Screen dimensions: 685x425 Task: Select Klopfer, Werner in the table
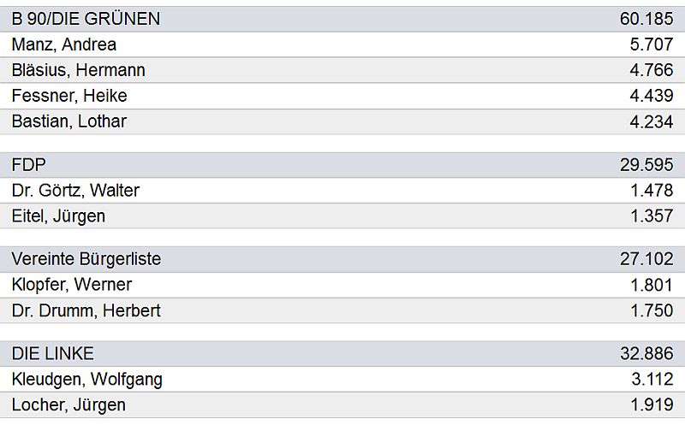point(72,285)
